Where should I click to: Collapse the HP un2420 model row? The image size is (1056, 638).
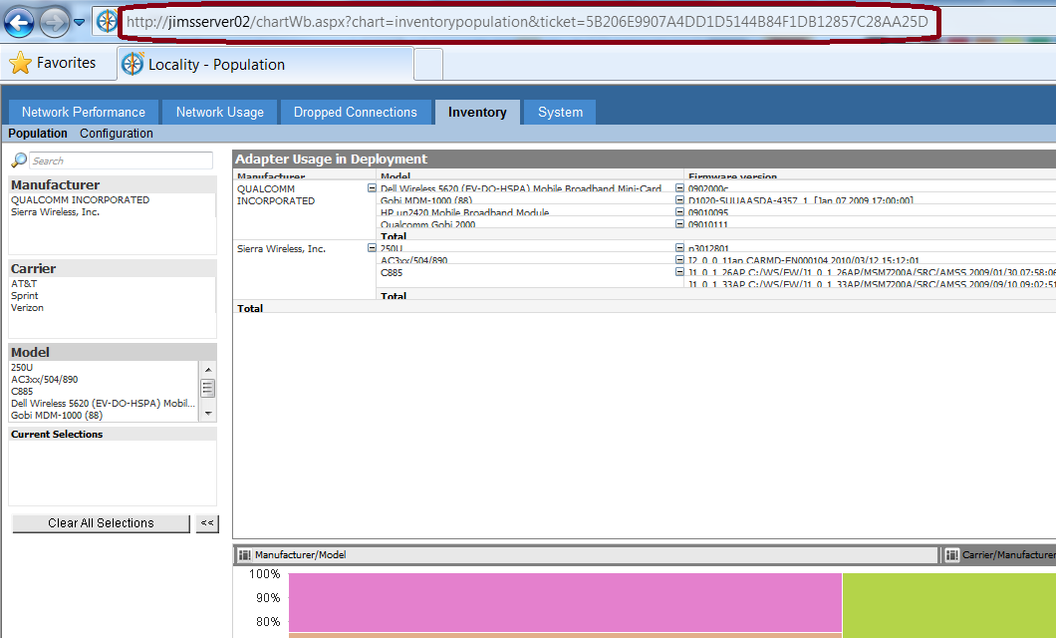pos(679,212)
